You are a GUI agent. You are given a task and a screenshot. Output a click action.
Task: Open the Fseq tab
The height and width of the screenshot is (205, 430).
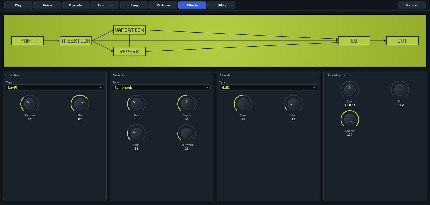click(x=134, y=5)
